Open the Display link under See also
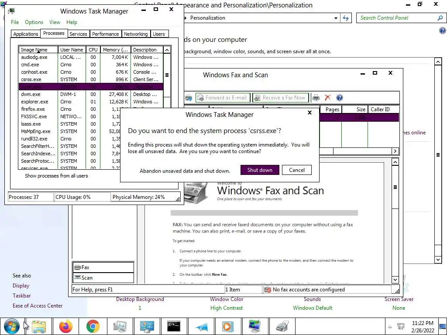This screenshot has height=335, width=447. 21,286
